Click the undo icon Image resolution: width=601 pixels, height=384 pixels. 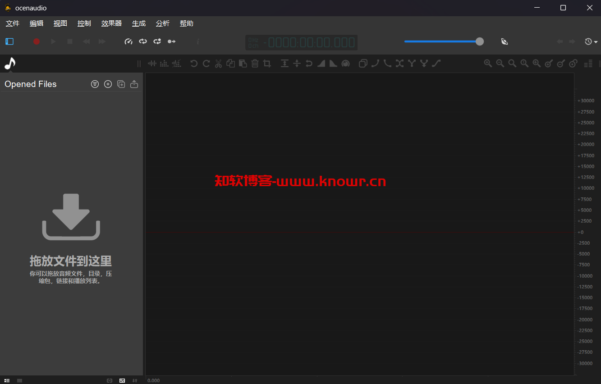tap(194, 64)
